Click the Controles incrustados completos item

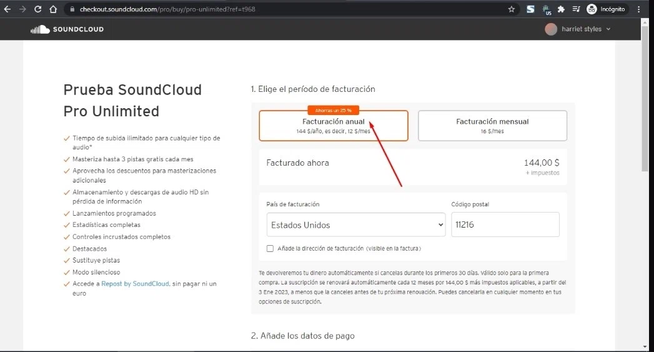[121, 237]
